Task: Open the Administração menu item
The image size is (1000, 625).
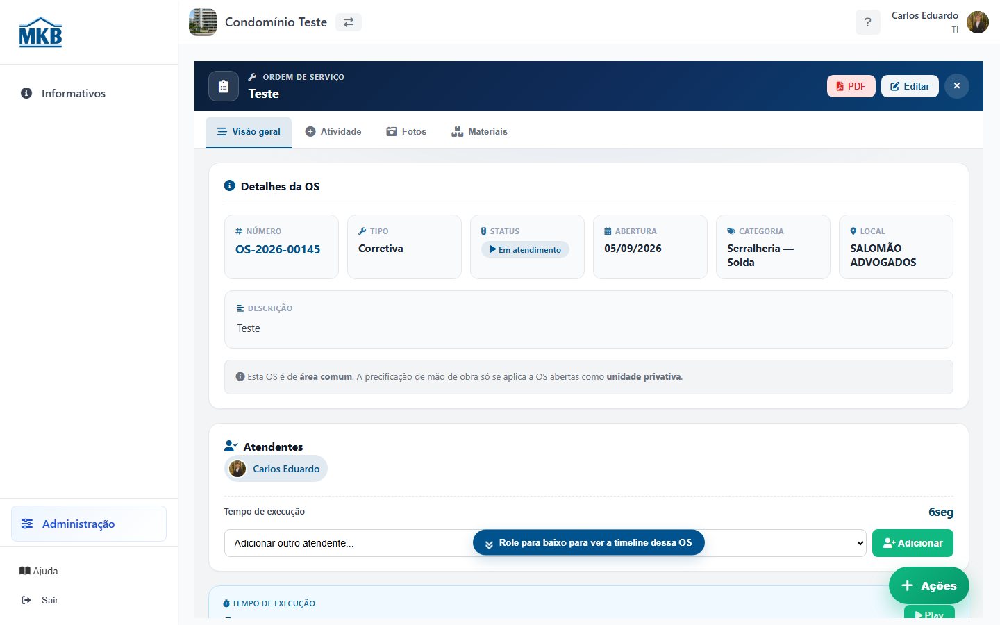Action: pos(89,524)
